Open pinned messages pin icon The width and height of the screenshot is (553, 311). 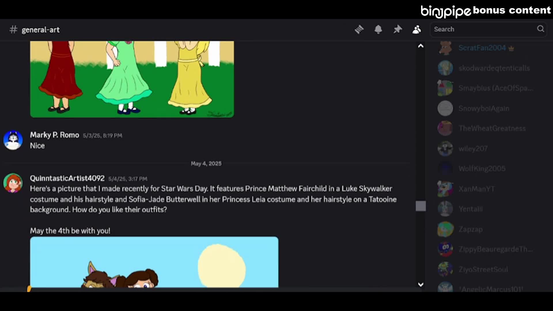[397, 29]
